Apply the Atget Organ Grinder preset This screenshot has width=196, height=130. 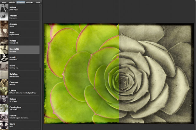tap(20, 33)
